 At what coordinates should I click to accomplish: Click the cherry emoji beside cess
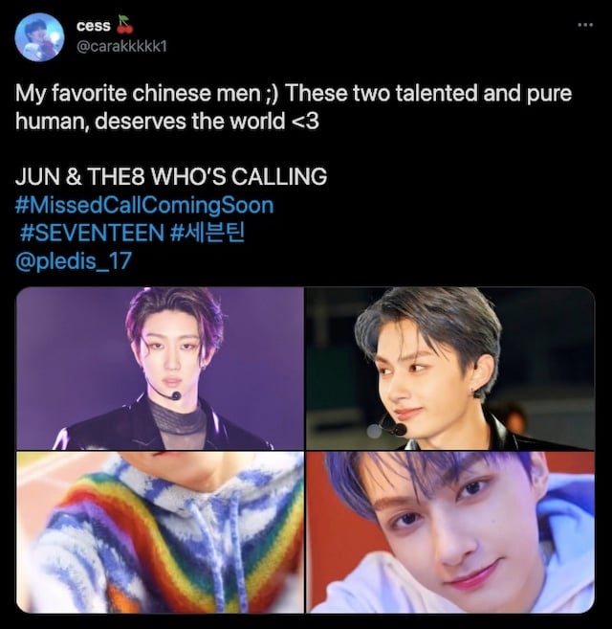(x=125, y=25)
